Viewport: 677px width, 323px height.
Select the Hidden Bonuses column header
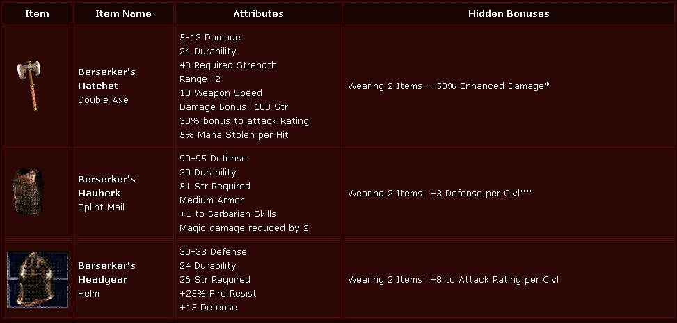[x=509, y=13]
